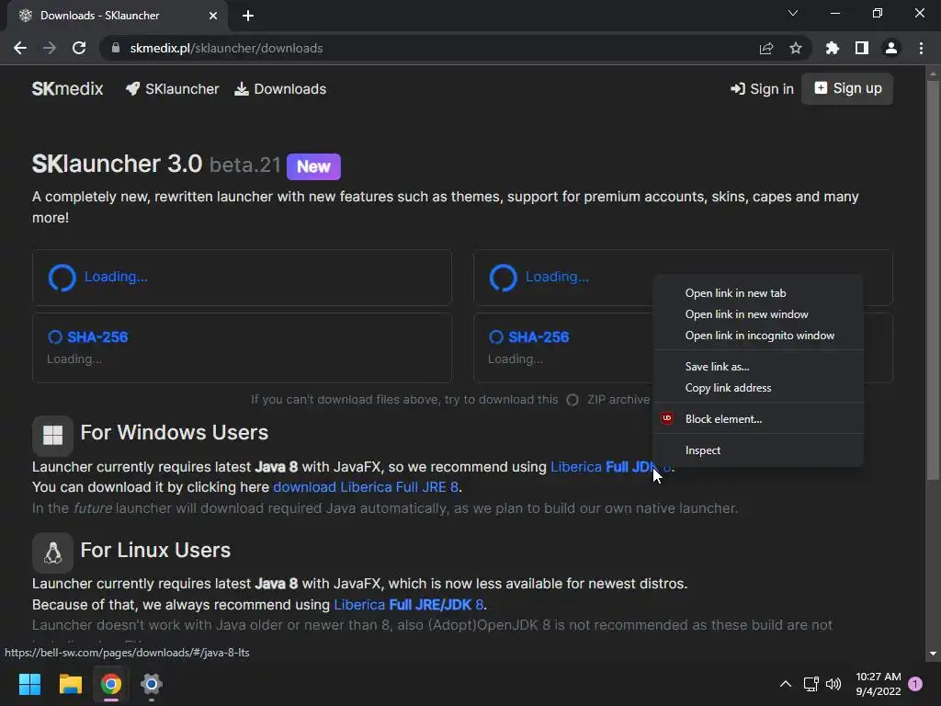Click the Chrome taskbar icon
This screenshot has height=706, width=941.
pos(111,684)
